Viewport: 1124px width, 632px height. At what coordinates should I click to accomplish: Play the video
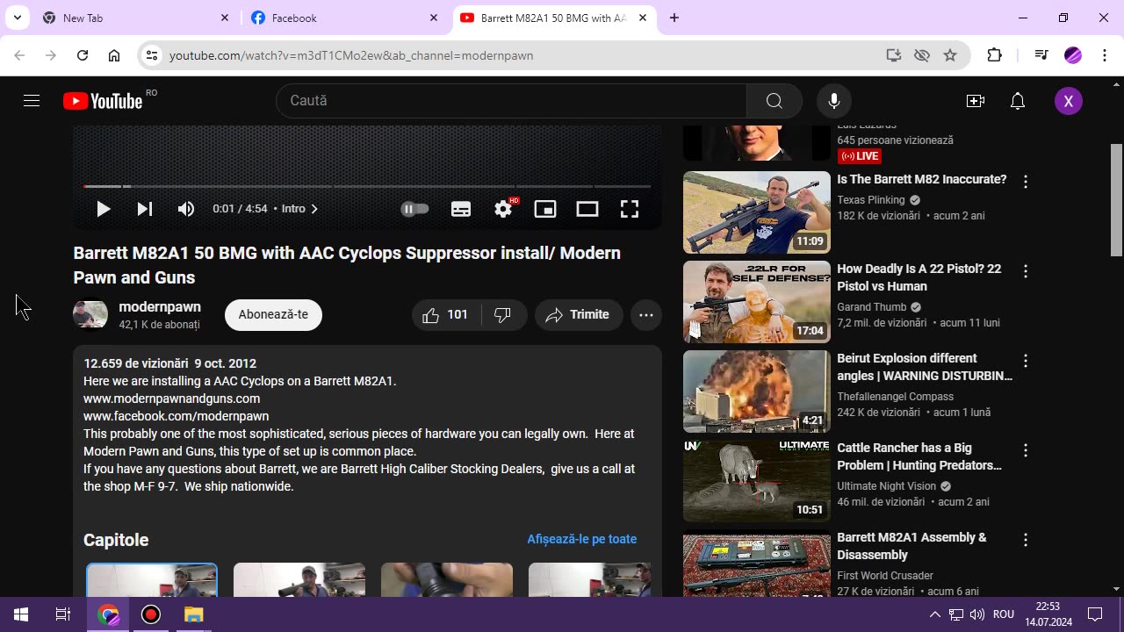point(103,209)
